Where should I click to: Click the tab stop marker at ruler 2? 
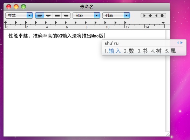coord(26,23)
